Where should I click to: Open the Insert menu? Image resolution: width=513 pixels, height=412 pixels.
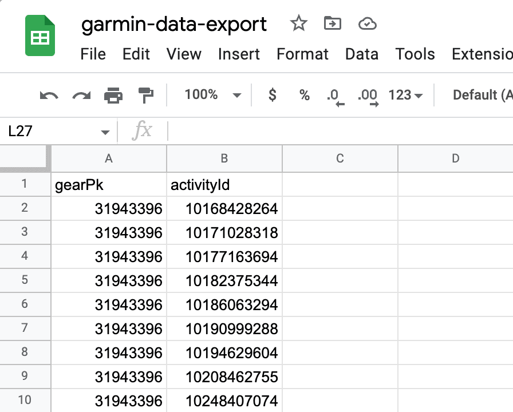tap(239, 54)
